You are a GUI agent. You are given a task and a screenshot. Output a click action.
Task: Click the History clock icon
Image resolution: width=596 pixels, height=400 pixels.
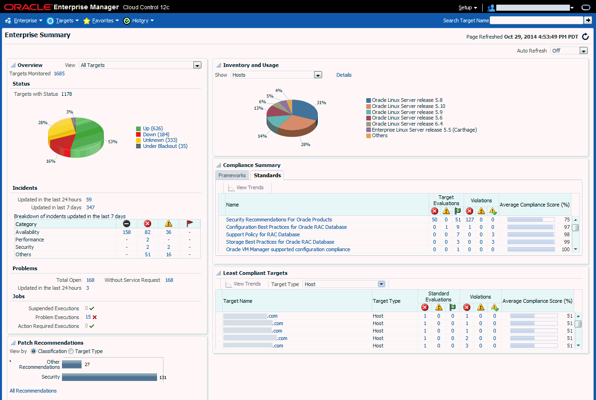[127, 21]
